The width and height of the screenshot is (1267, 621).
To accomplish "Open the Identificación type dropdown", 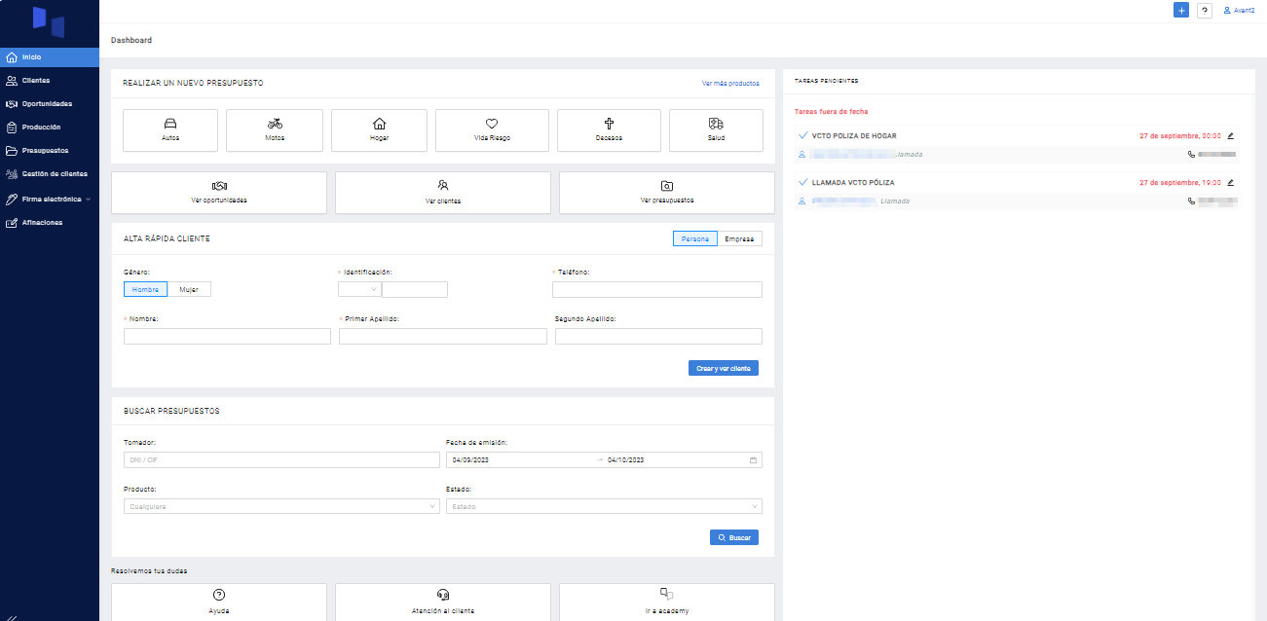I will click(359, 289).
